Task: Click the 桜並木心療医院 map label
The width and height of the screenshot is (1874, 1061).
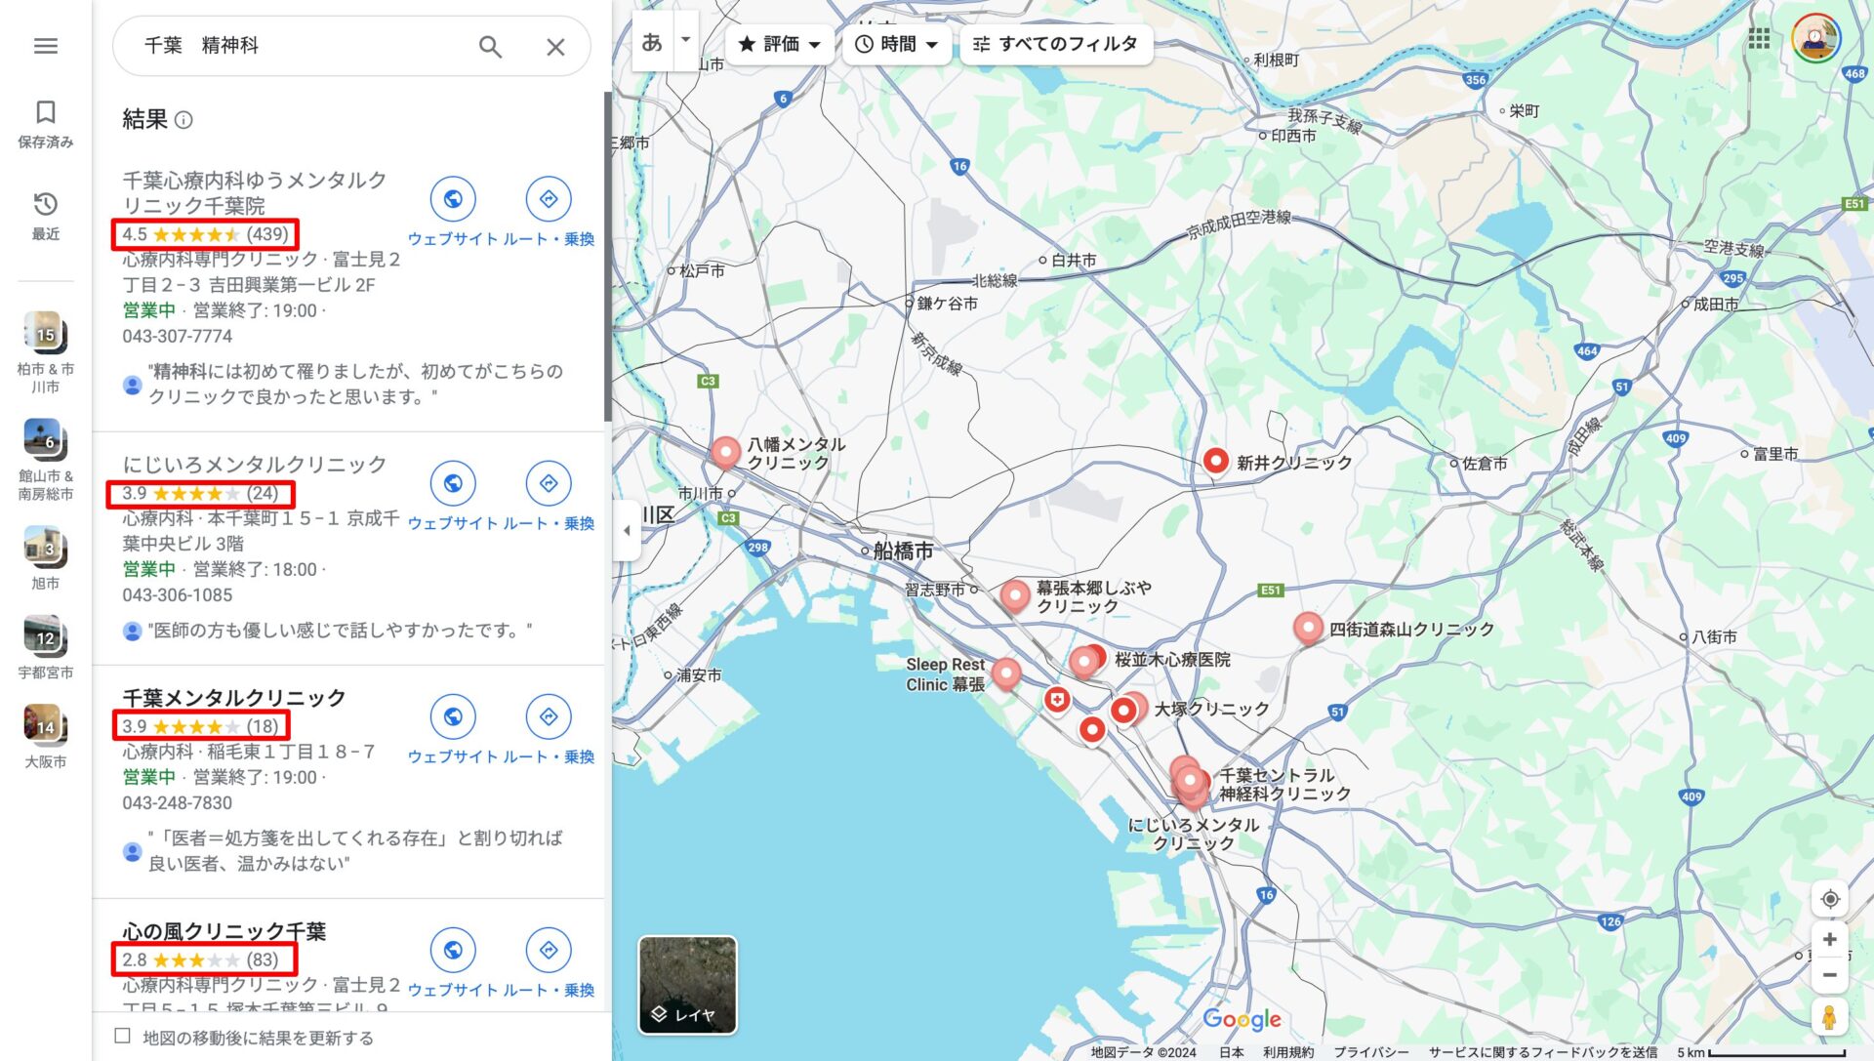Action: click(1172, 660)
